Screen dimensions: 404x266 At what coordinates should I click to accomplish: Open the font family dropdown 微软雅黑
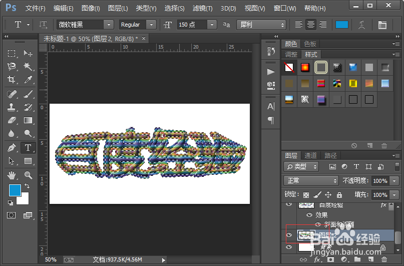[109, 25]
